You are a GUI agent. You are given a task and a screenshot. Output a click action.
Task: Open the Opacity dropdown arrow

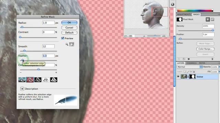[x=219, y=67]
